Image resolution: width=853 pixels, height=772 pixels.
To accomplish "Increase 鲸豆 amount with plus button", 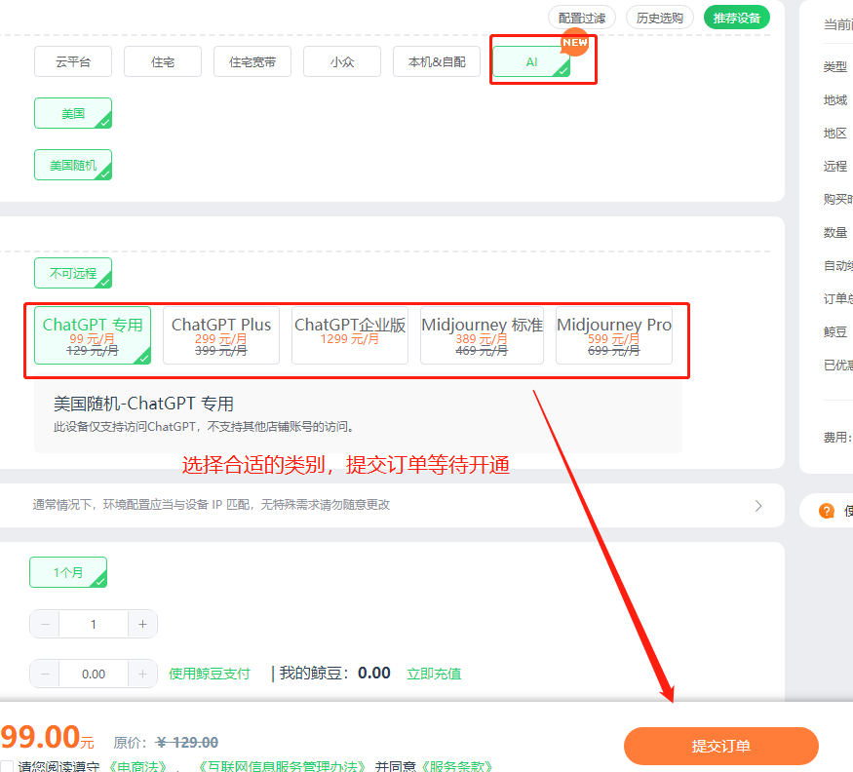I will (142, 675).
